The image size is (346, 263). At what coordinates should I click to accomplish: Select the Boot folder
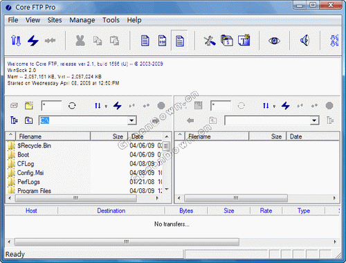point(23,154)
